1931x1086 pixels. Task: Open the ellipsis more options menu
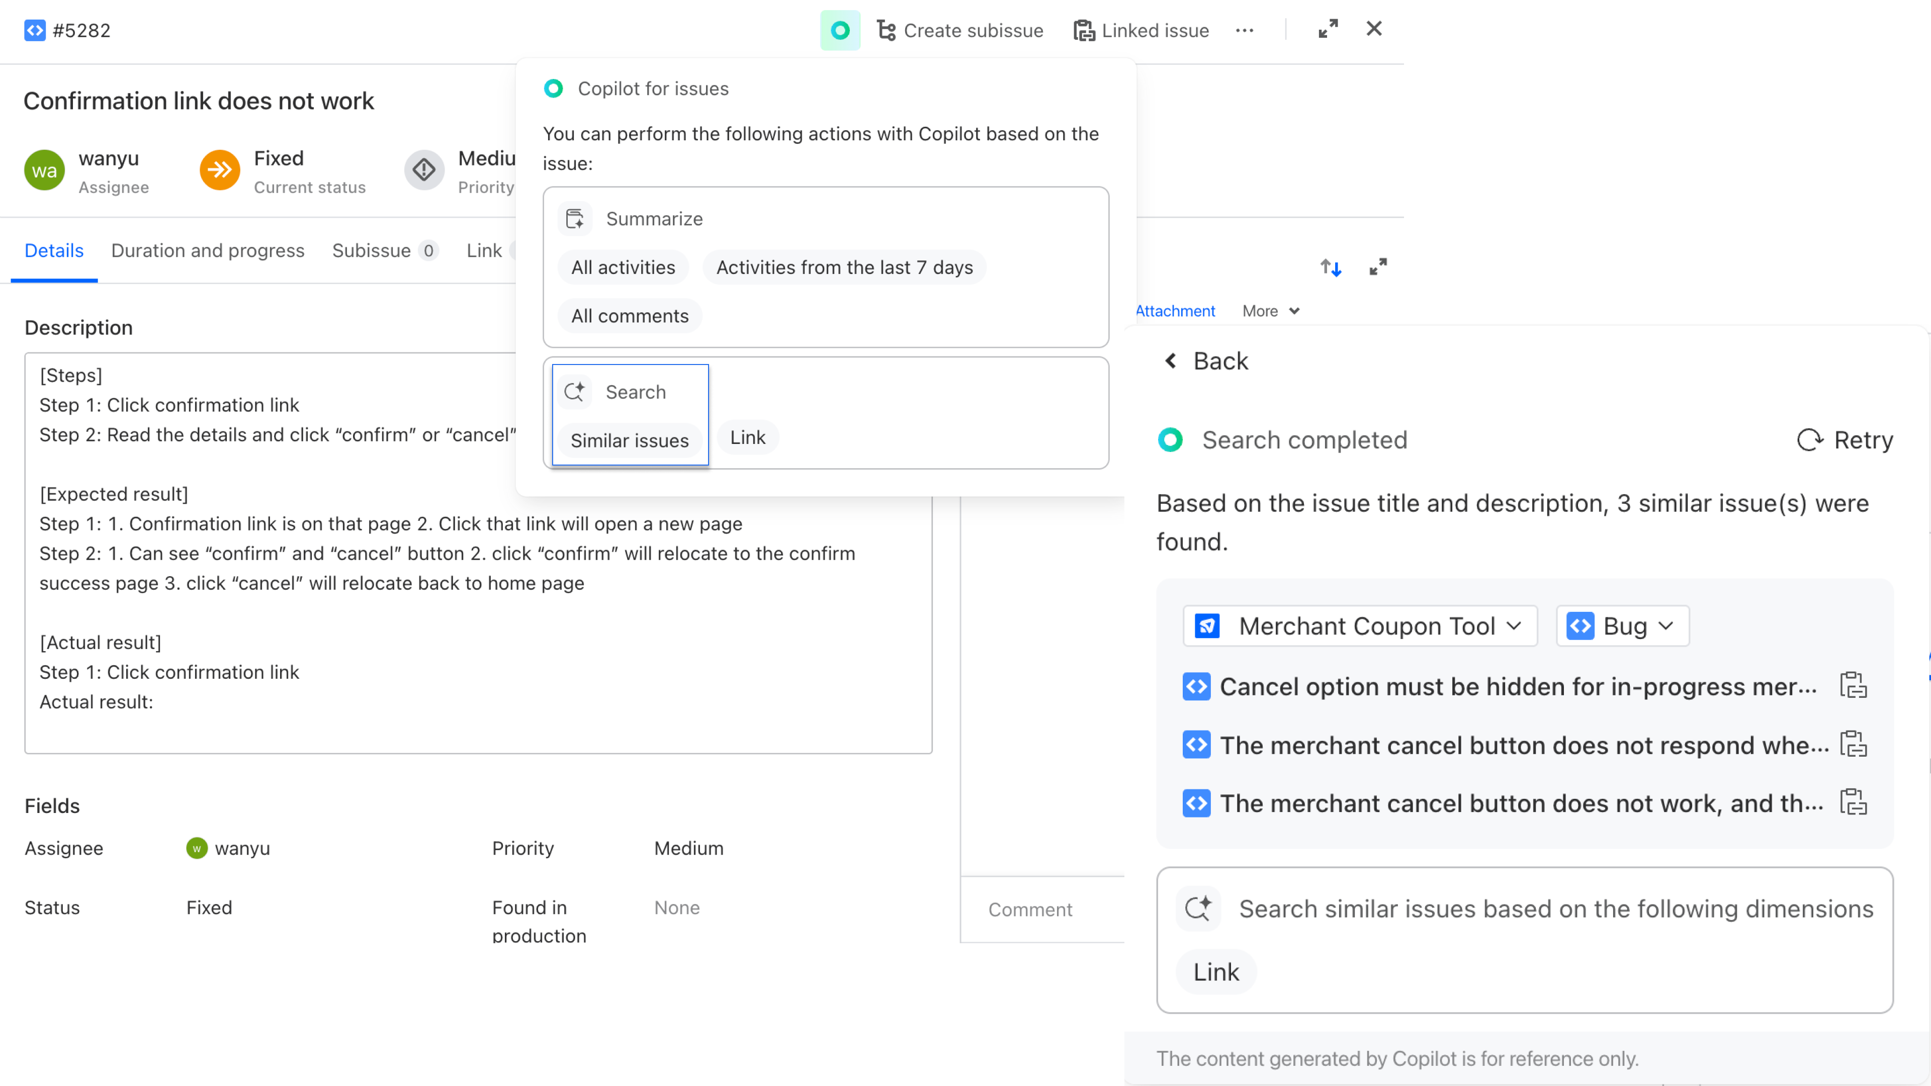tap(1245, 31)
